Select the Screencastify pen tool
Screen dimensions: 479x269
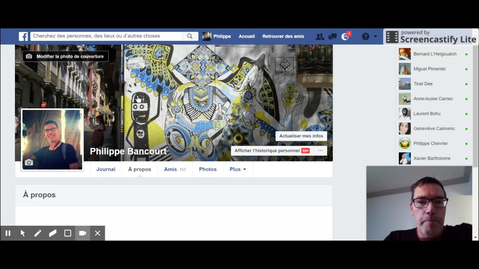point(38,233)
